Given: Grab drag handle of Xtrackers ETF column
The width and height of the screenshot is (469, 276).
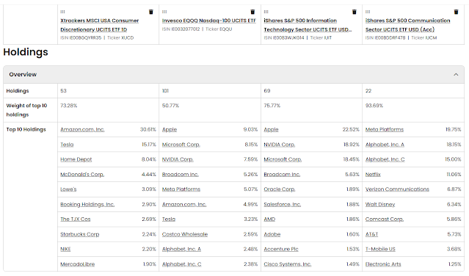Looking at the screenshot, I should (62, 12).
